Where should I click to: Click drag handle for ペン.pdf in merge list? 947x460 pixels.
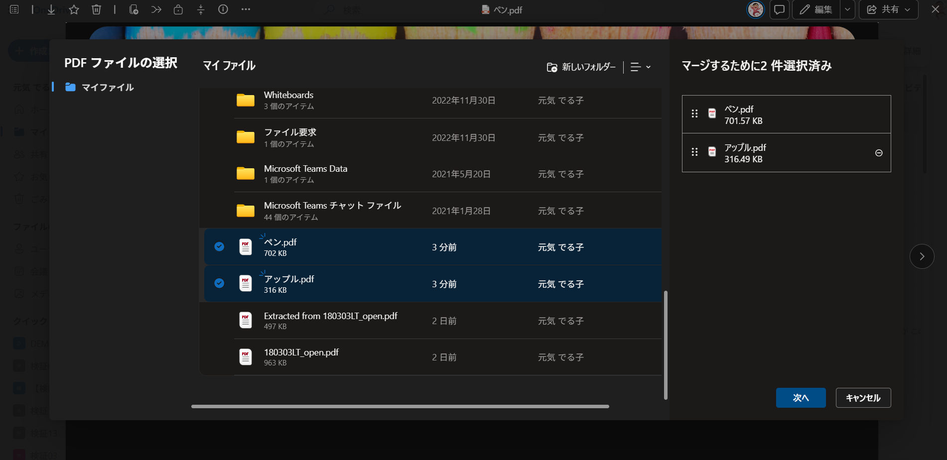pos(694,114)
